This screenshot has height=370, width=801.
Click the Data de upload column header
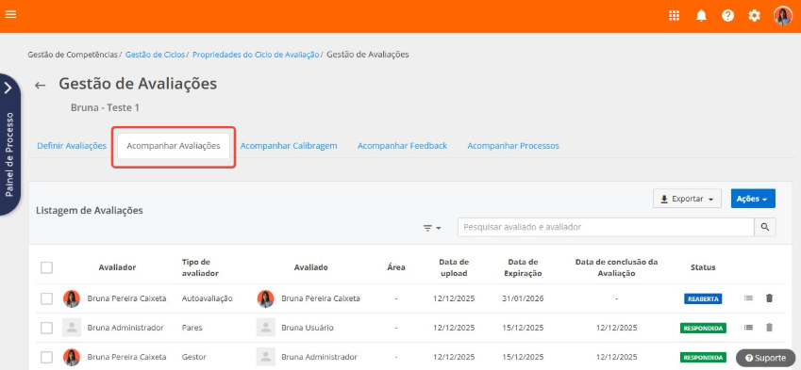click(454, 267)
